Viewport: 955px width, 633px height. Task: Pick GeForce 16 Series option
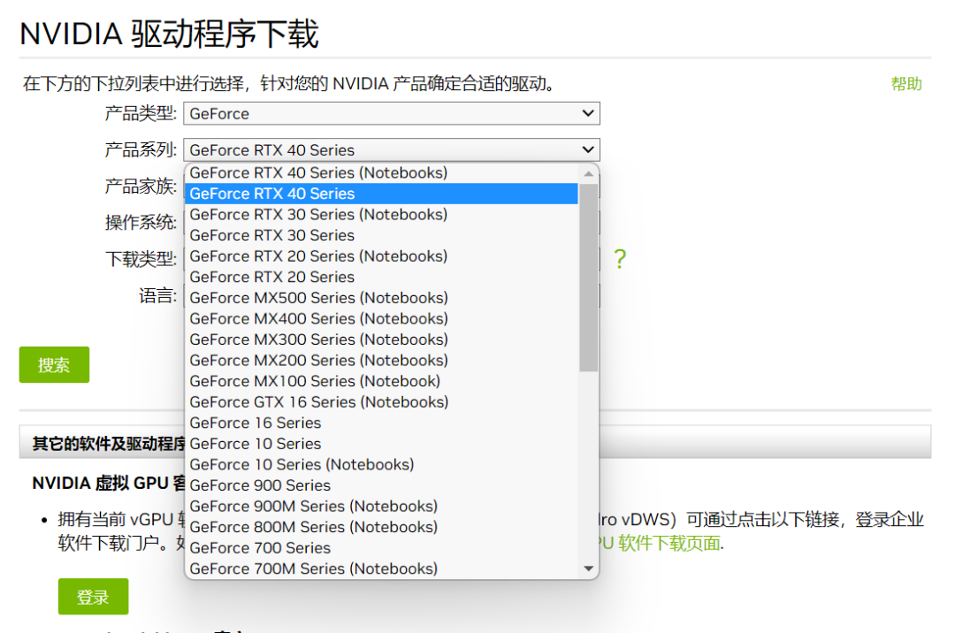[x=381, y=423]
